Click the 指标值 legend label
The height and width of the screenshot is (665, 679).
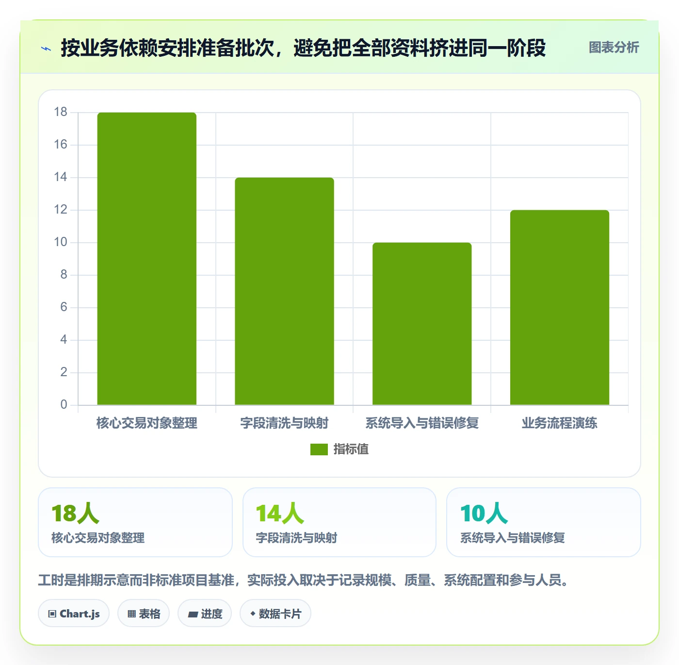351,449
